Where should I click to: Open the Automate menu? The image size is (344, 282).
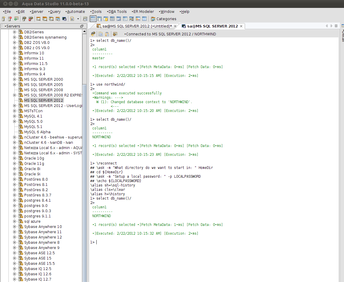75,12
